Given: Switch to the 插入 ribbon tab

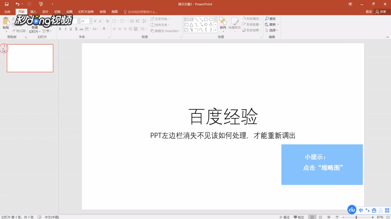Looking at the screenshot, I should (x=33, y=12).
